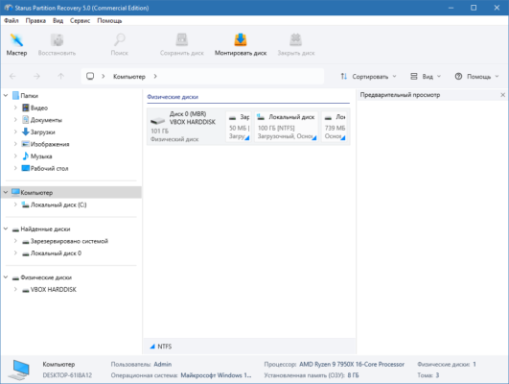
Task: Expand the Изображения folder node
Action: [x=15, y=144]
